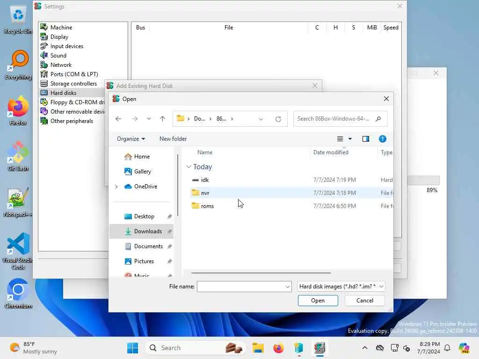This screenshot has height=359, width=479.
Task: Sort by Date modified column
Action: click(331, 152)
